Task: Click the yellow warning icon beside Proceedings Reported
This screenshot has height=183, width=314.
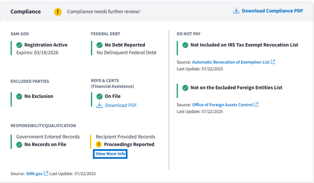Action: pyautogui.click(x=99, y=144)
